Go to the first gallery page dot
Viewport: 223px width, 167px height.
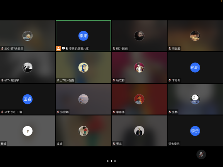108,161
